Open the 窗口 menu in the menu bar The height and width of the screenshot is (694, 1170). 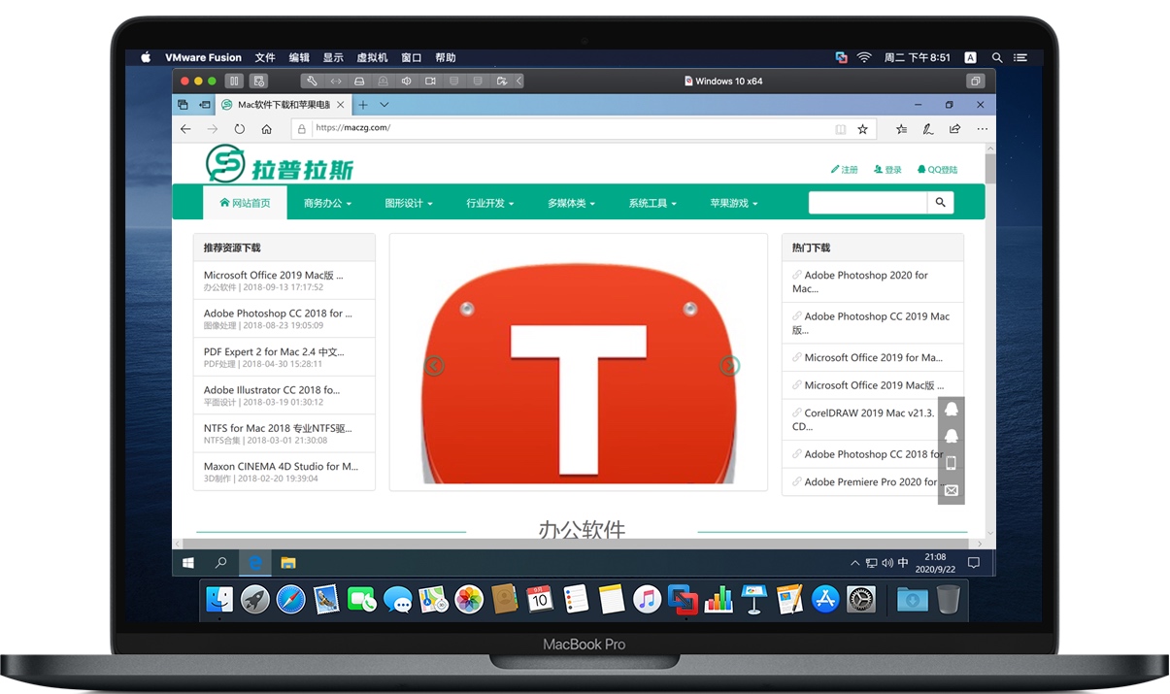(412, 57)
